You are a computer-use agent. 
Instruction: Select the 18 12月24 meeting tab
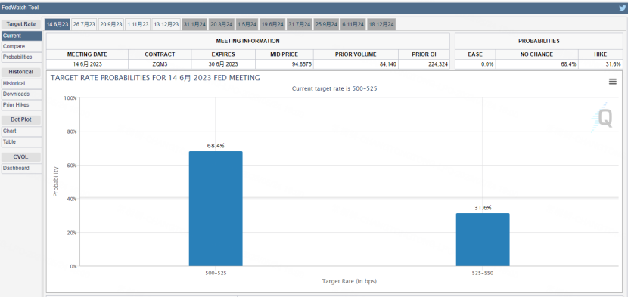click(x=381, y=24)
